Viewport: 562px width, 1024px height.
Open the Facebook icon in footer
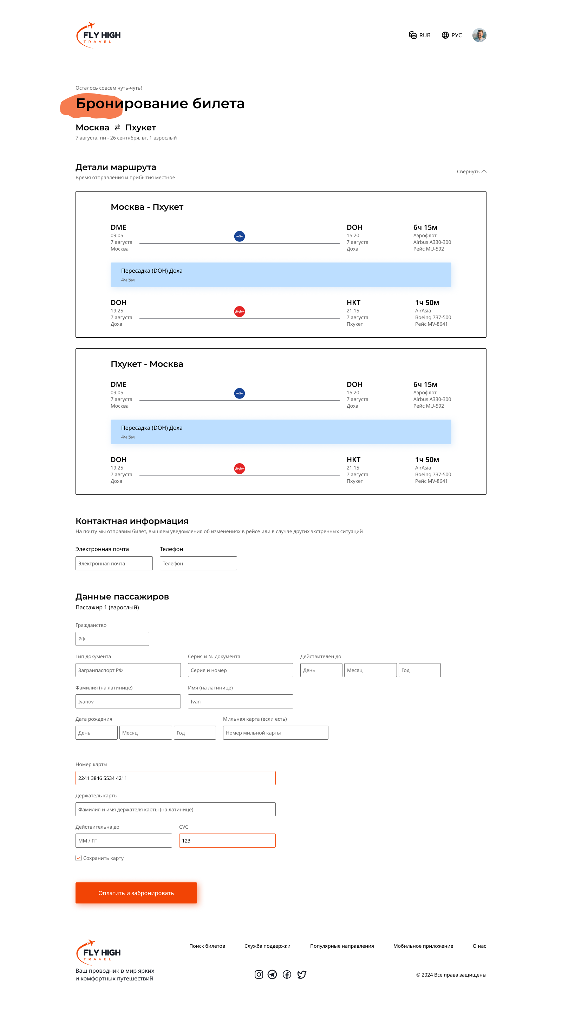pyautogui.click(x=287, y=974)
